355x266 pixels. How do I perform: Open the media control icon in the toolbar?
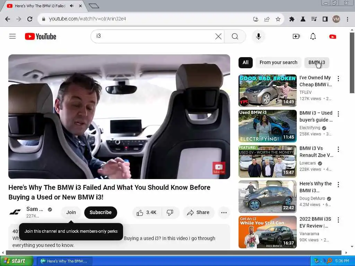(x=314, y=19)
